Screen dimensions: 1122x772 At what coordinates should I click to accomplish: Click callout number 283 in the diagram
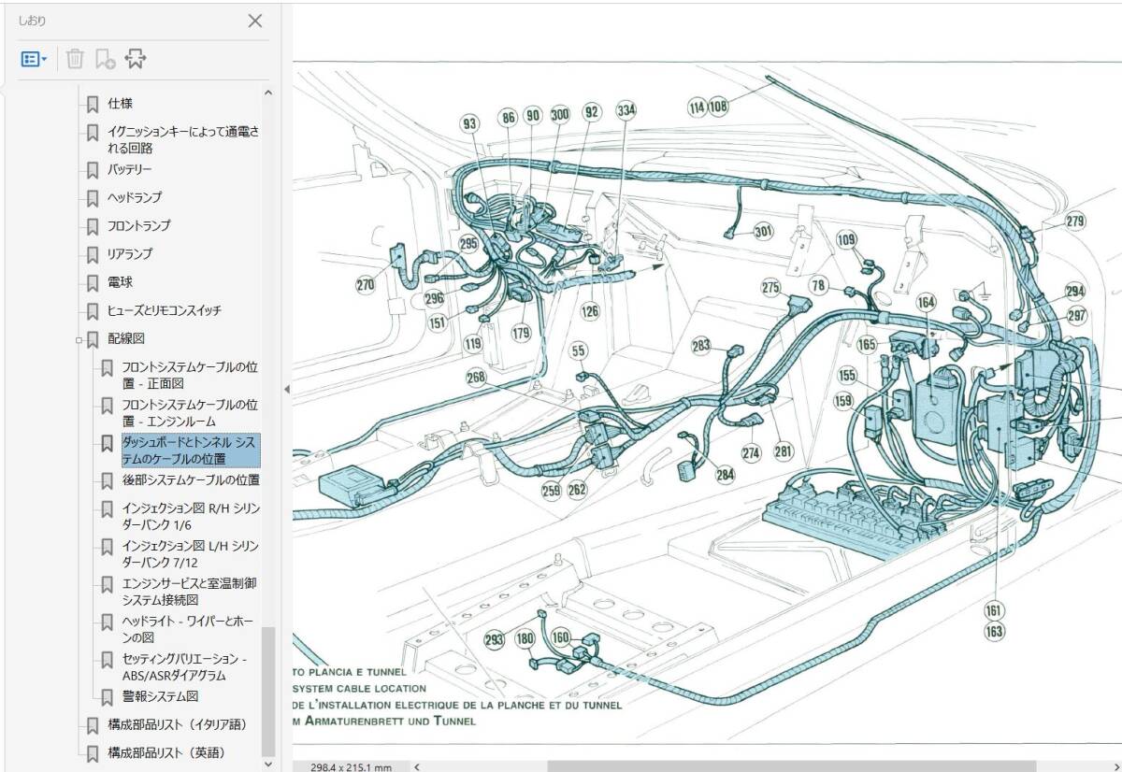(701, 346)
